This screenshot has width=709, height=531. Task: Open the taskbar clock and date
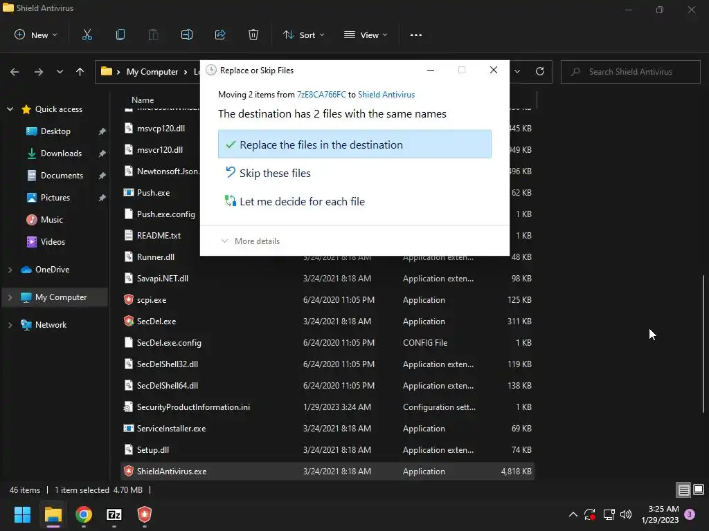[x=660, y=514]
